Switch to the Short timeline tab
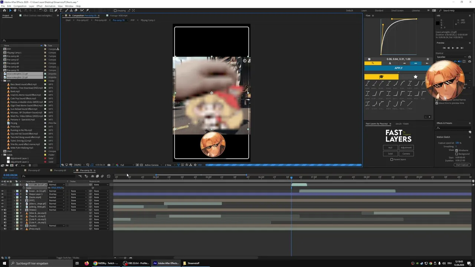 coord(11,170)
